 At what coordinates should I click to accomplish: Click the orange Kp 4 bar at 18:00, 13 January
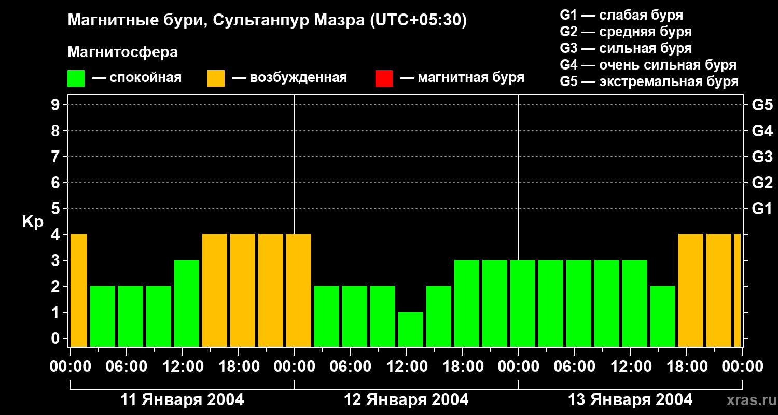[691, 290]
